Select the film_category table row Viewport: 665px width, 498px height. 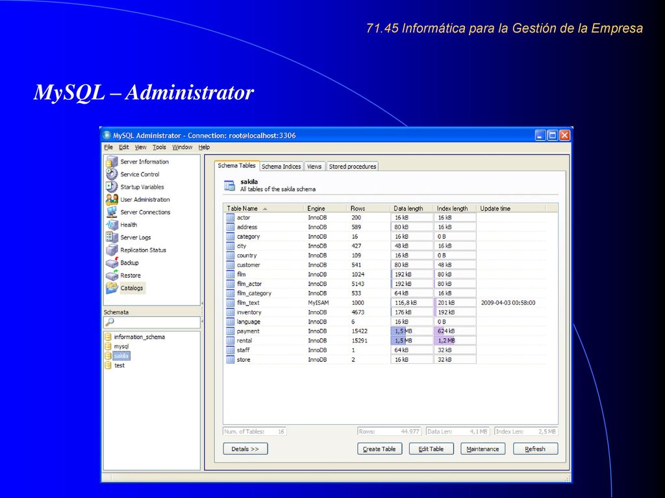[x=385, y=293]
